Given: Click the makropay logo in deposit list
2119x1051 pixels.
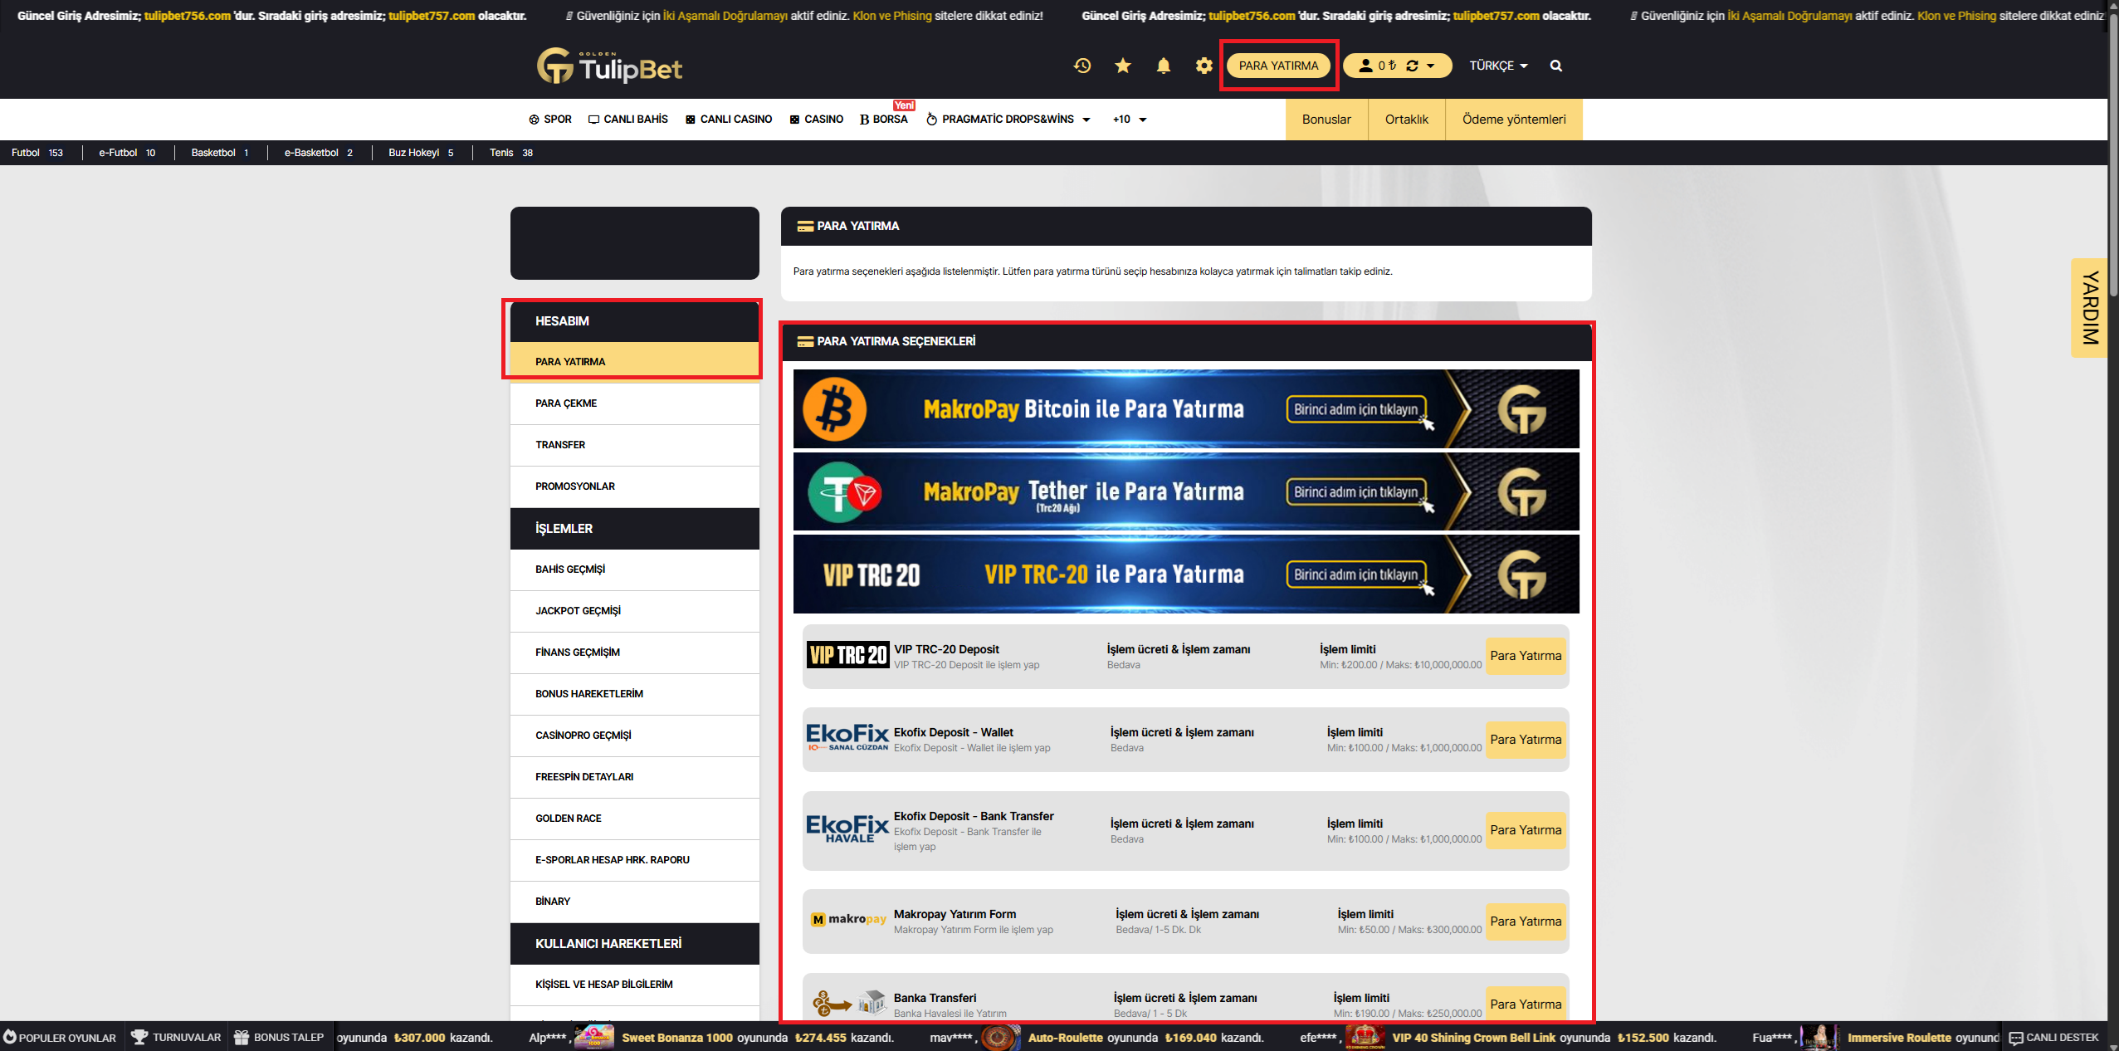Looking at the screenshot, I should 848,919.
